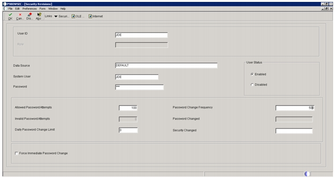Click the "Allowed Password Attempts" label
This screenshot has width=335, height=178.
point(33,107)
